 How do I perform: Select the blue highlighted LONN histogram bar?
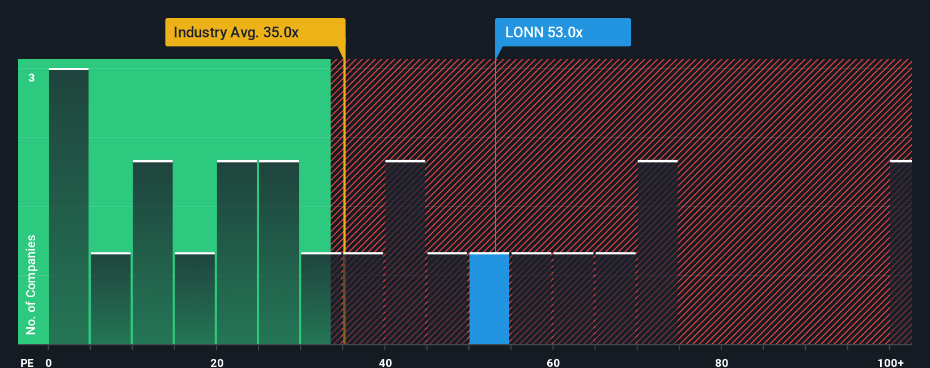489,298
